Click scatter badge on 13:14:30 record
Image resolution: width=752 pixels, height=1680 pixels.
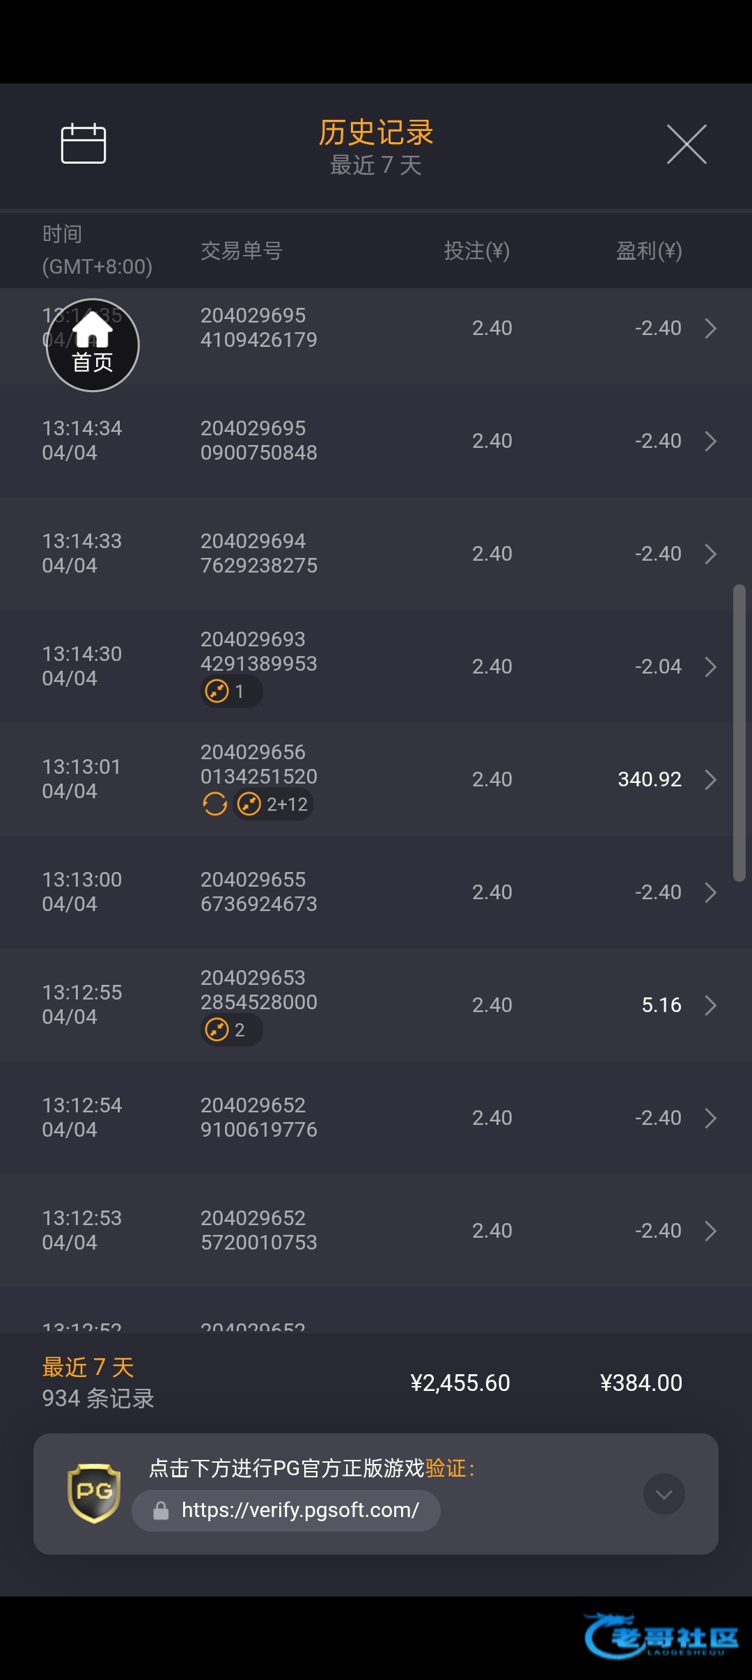[218, 692]
